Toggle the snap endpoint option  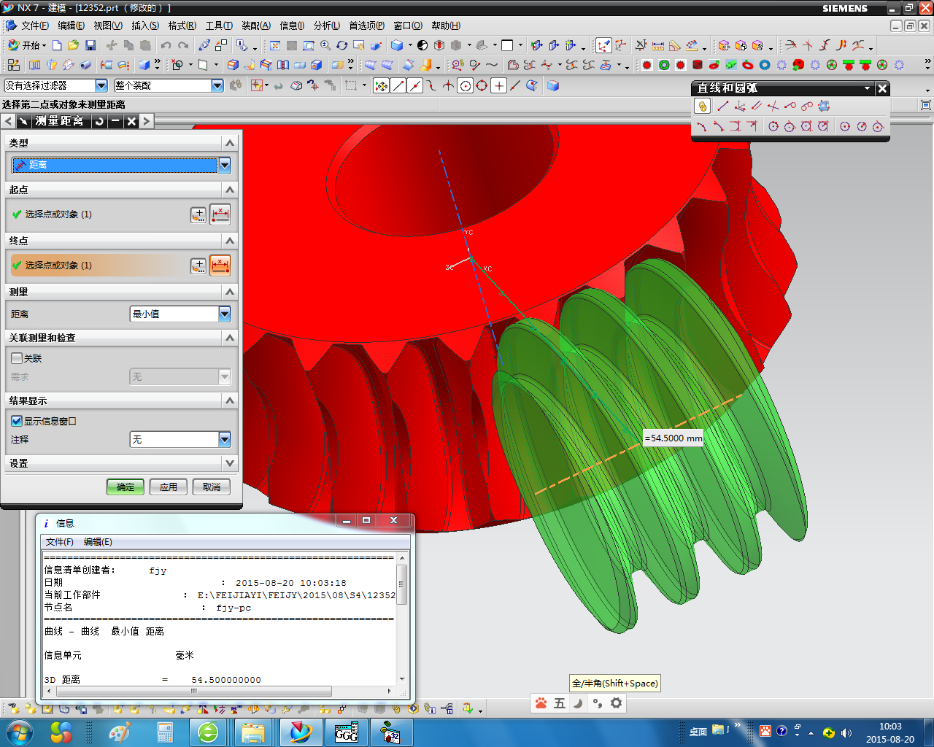tap(398, 85)
